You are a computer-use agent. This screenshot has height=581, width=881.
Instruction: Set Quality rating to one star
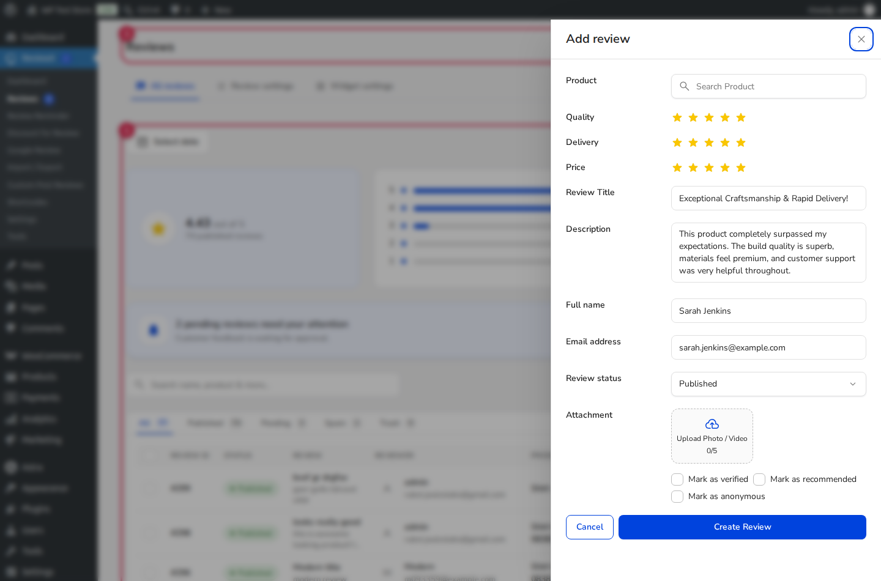tap(677, 117)
